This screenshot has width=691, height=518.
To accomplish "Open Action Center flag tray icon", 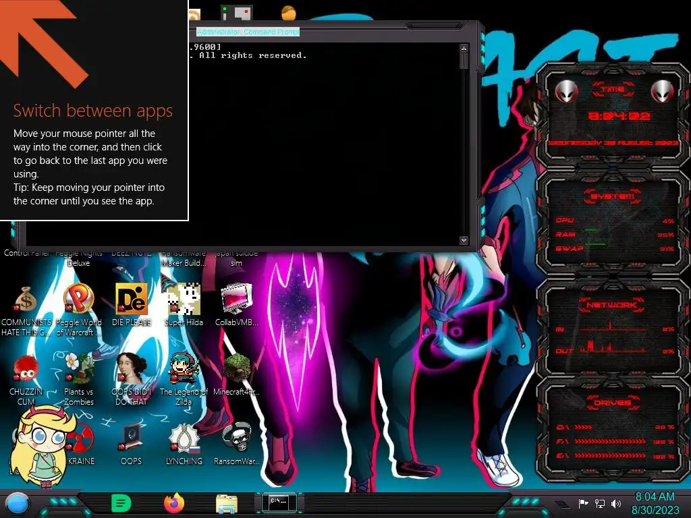I will pos(583,503).
